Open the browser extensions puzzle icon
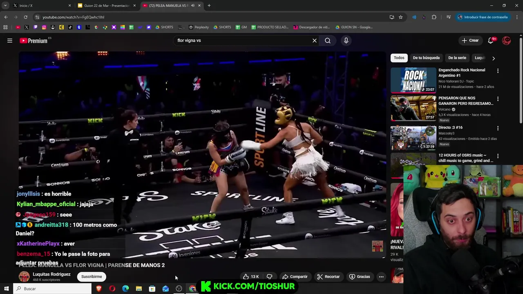This screenshot has height=294, width=523. pos(434,17)
